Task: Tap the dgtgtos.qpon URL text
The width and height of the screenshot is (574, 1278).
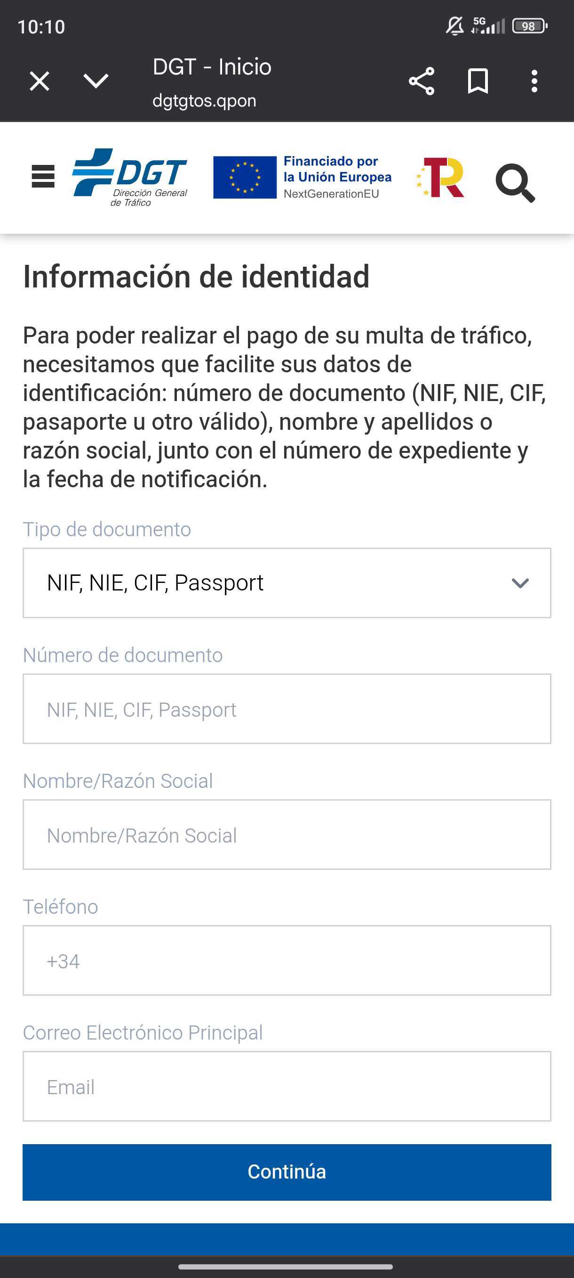Action: tap(204, 101)
